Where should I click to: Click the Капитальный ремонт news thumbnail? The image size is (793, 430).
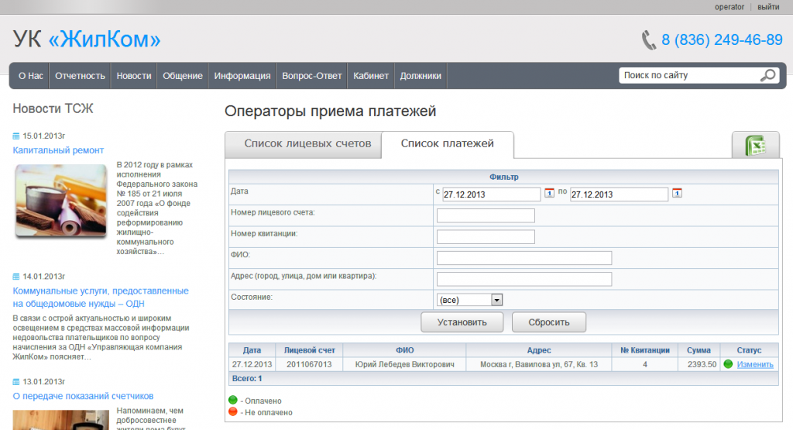pyautogui.click(x=60, y=200)
